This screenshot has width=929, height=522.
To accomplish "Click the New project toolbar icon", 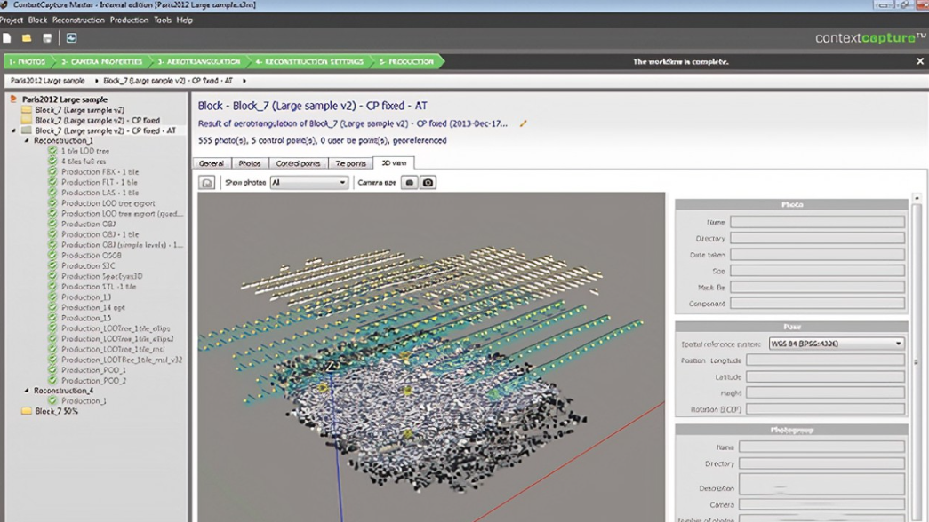I will 7,38.
